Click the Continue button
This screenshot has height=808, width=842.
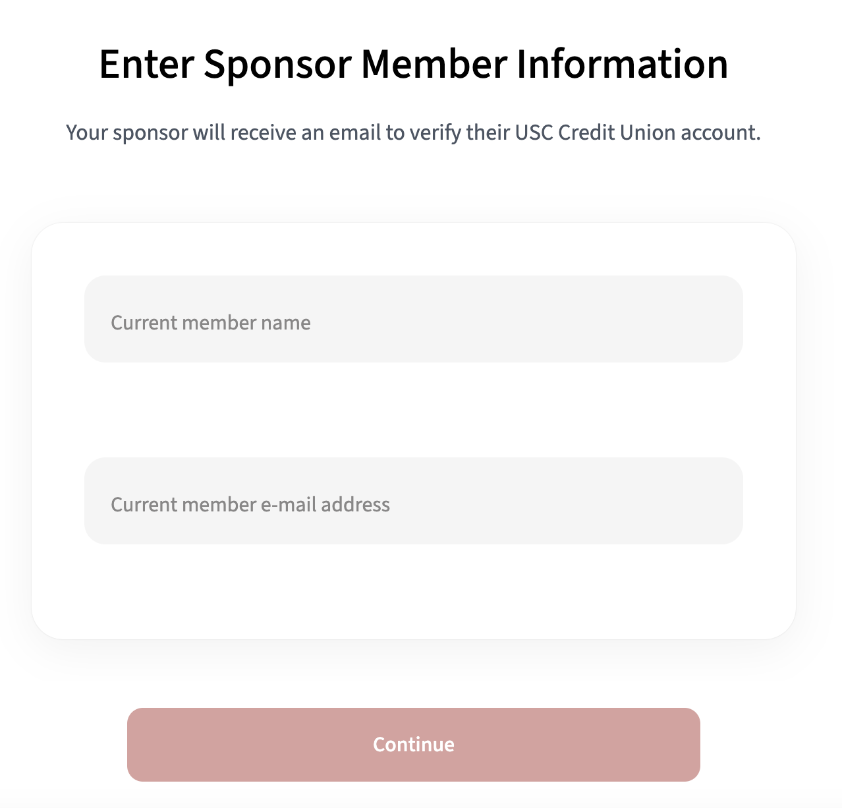click(x=414, y=745)
